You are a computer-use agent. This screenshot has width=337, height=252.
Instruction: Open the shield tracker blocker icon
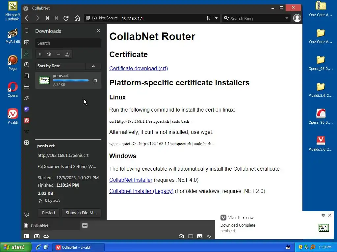[x=88, y=18]
